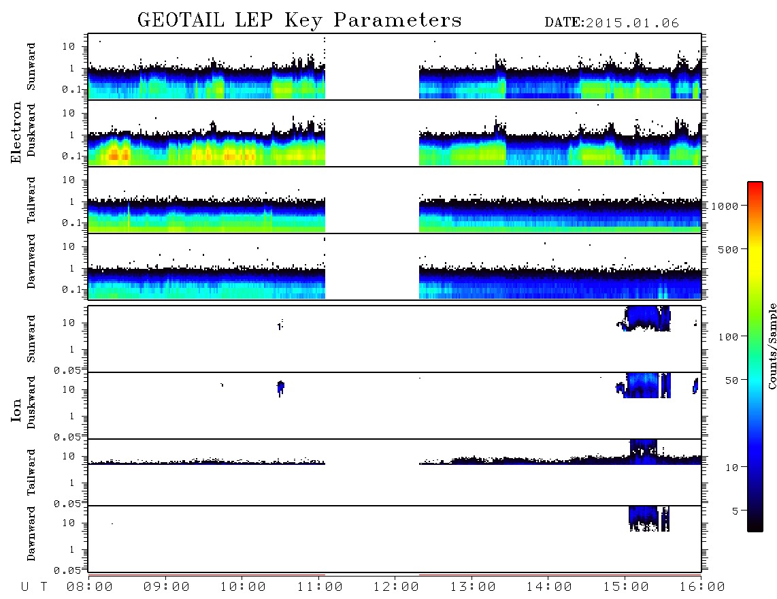Select the Electron 'Duskward' axis label

coord(31,131)
